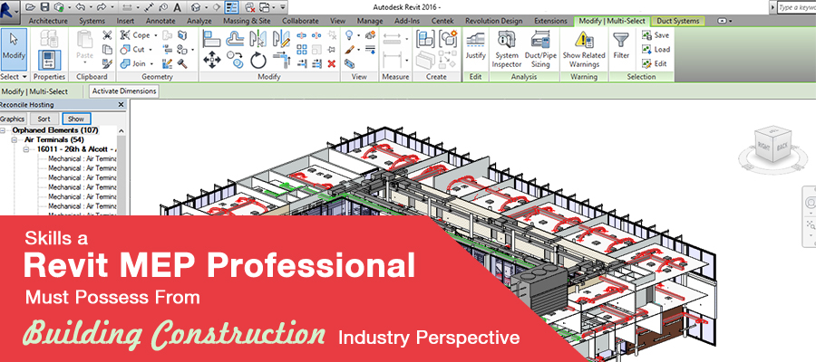
Task: Select Trim/Extend to Corner tool
Action: [x=282, y=60]
